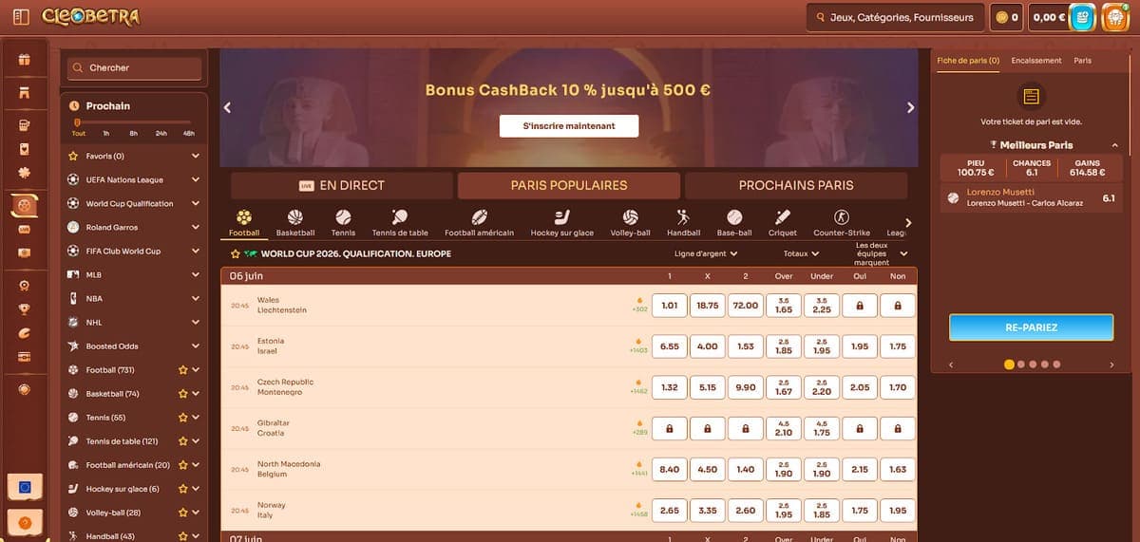Click the RE-PARIEZ button
The image size is (1140, 542).
(x=1031, y=327)
